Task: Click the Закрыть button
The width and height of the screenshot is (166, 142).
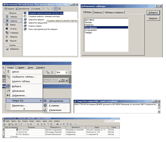Action: pyautogui.click(x=153, y=19)
